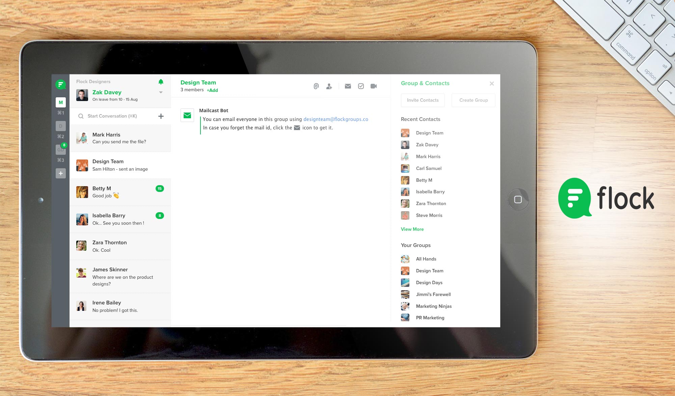Expand contacts with View More link

[412, 229]
